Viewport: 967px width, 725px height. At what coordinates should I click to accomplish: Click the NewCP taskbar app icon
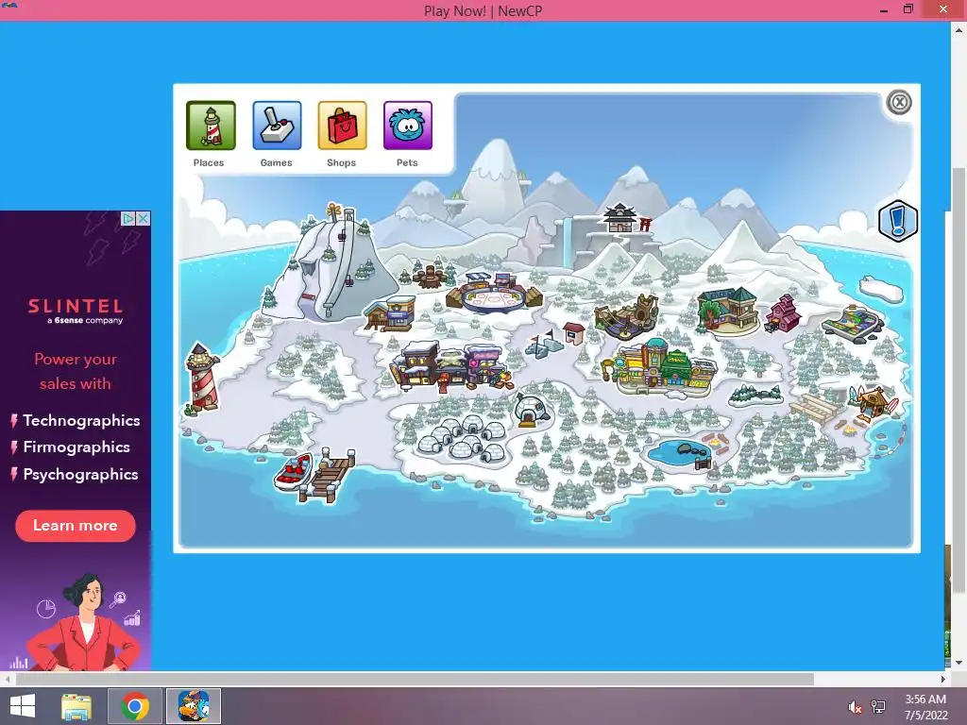[194, 706]
